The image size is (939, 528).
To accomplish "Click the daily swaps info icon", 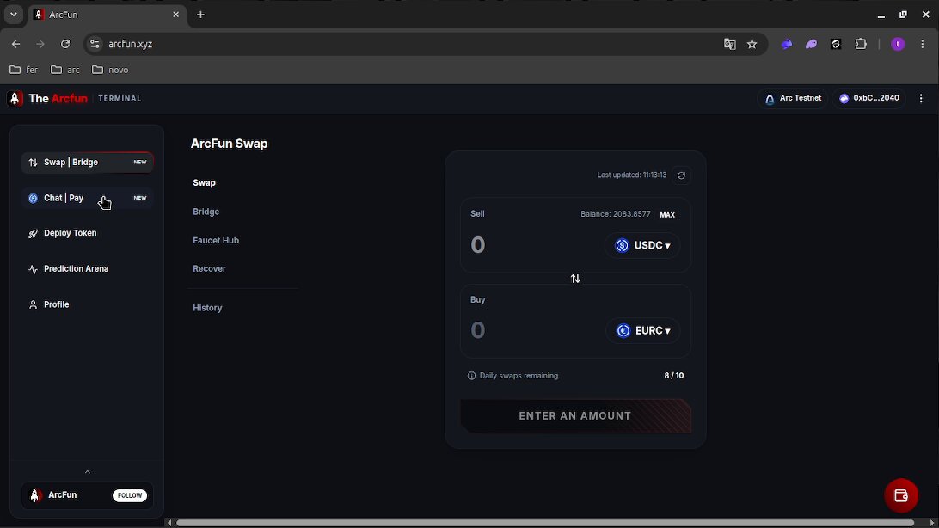I will 471,376.
